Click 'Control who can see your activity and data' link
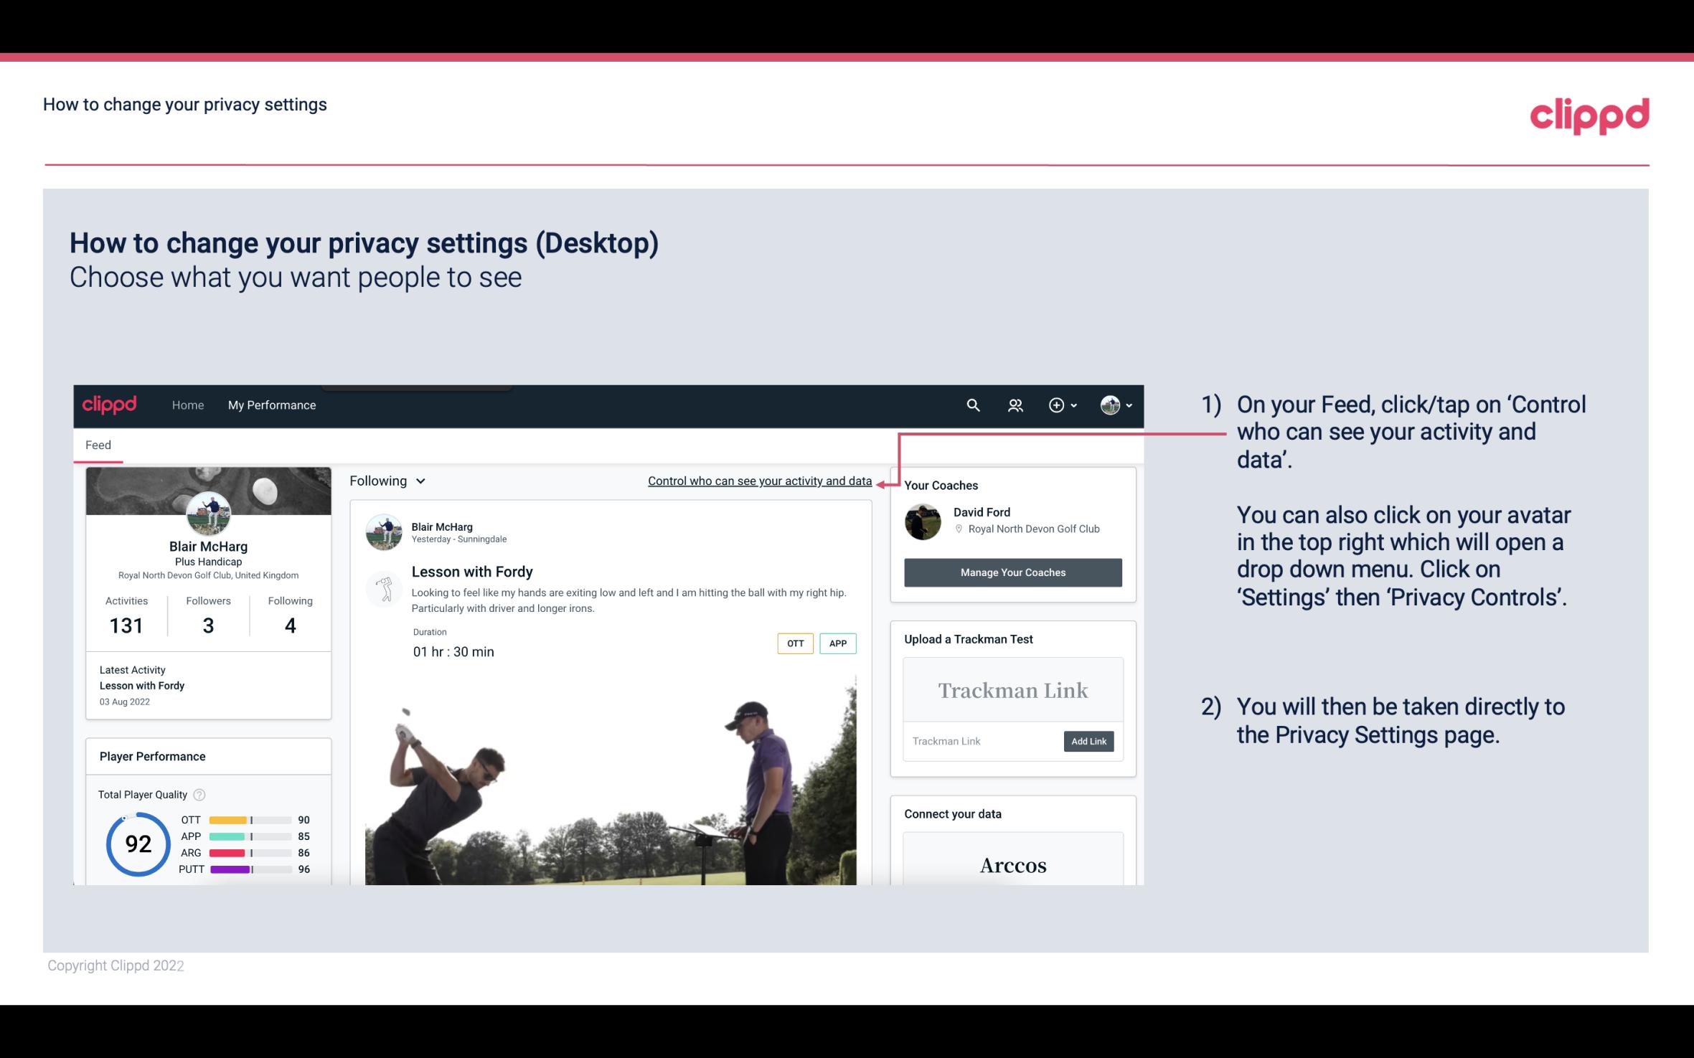This screenshot has width=1694, height=1058. pyautogui.click(x=758, y=479)
